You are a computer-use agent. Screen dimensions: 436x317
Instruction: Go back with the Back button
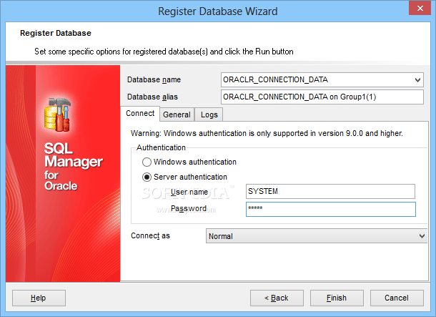click(x=277, y=298)
